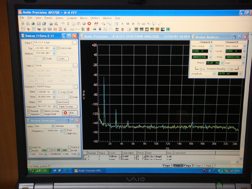
Task: Click the hand icon in the top toolbar
Action: [x=138, y=24]
